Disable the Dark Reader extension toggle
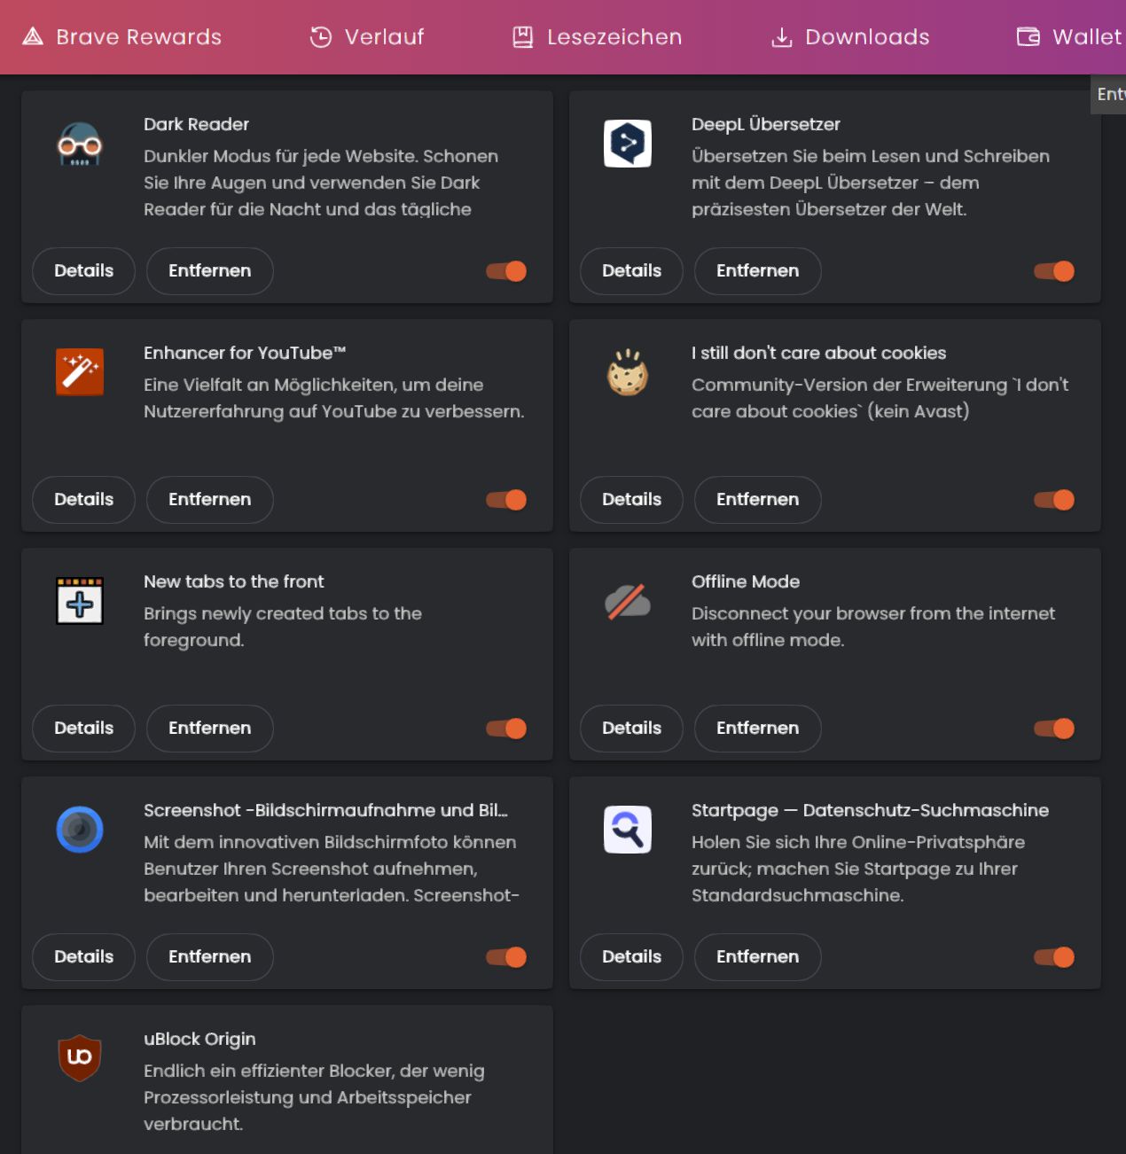Image resolution: width=1126 pixels, height=1154 pixels. [506, 271]
